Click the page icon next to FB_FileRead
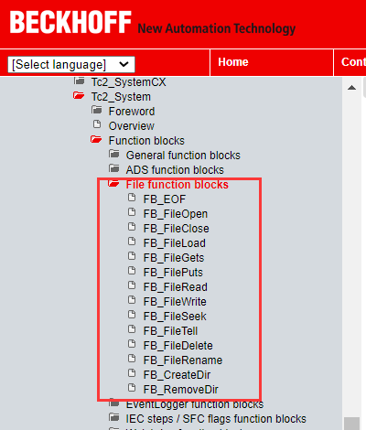The height and width of the screenshot is (430, 366). point(132,285)
